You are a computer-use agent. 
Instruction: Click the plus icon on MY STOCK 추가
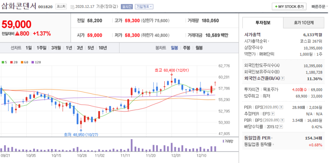point(276,7)
